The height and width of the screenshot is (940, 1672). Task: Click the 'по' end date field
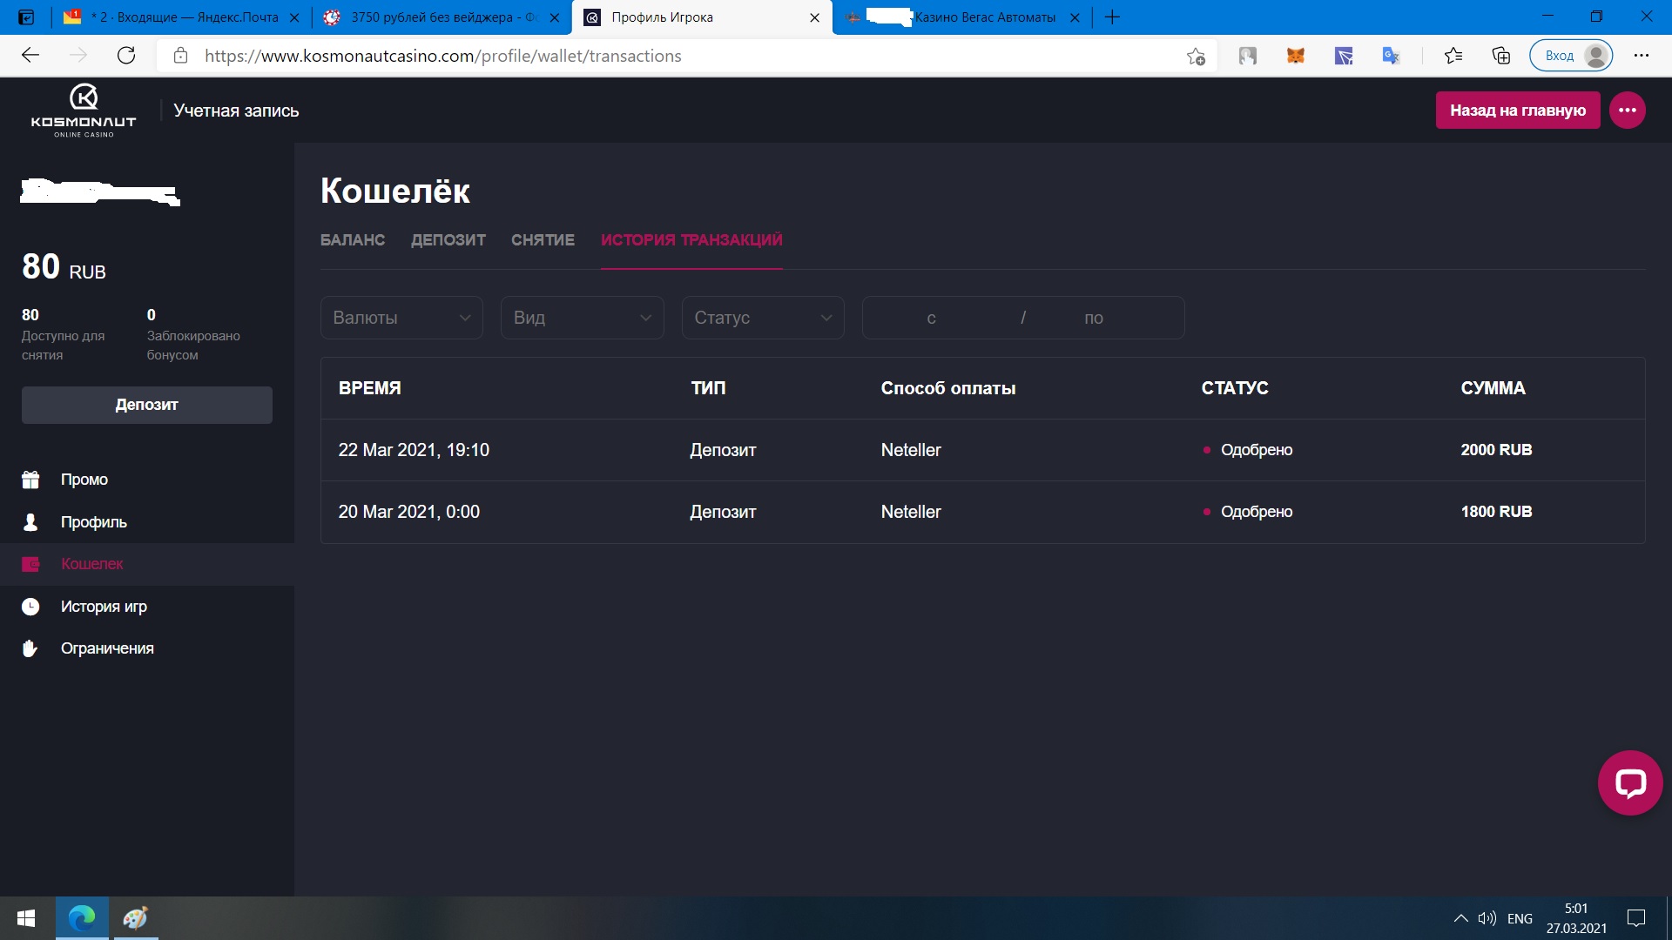[x=1094, y=318]
